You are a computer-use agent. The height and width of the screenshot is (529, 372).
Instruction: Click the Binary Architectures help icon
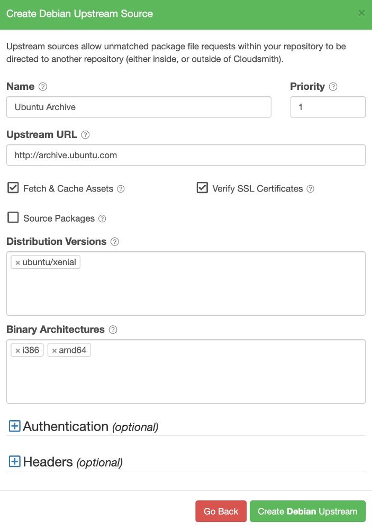pyautogui.click(x=113, y=330)
